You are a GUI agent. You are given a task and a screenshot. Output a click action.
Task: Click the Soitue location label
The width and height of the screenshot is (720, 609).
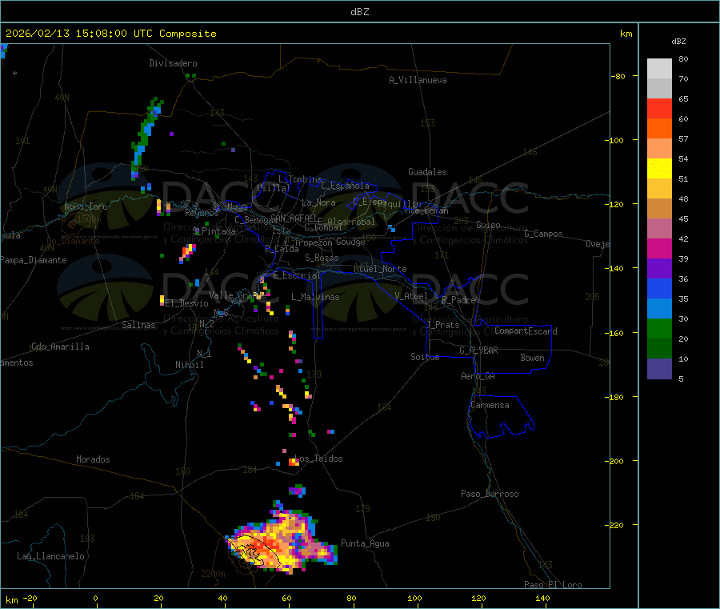click(x=425, y=357)
